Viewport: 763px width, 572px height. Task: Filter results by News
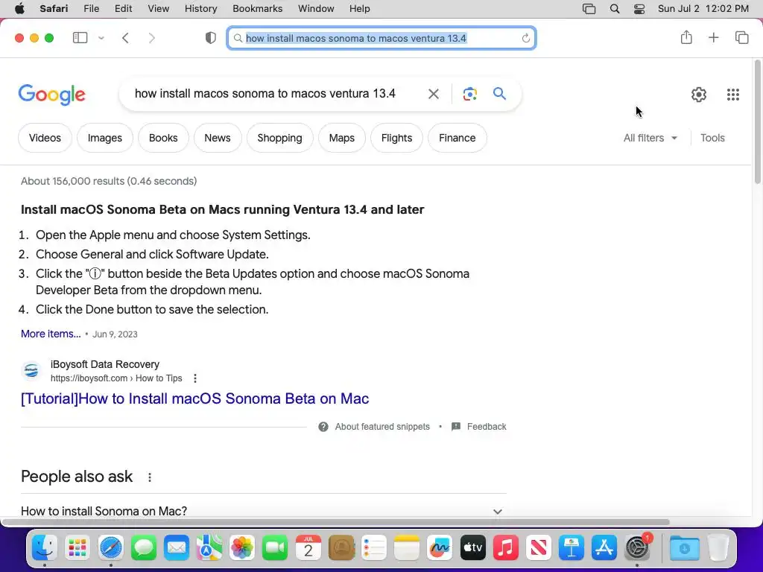tap(217, 138)
